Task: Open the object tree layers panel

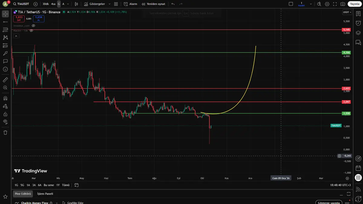Action: click(358, 33)
